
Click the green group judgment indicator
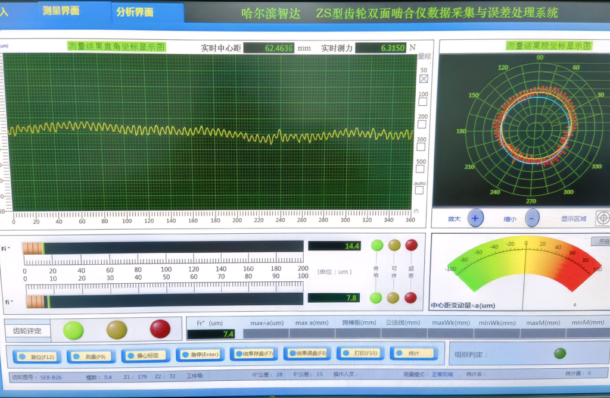pos(560,353)
